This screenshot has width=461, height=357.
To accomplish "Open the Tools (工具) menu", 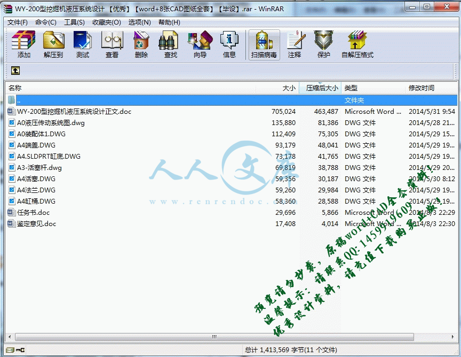I will tap(74, 22).
